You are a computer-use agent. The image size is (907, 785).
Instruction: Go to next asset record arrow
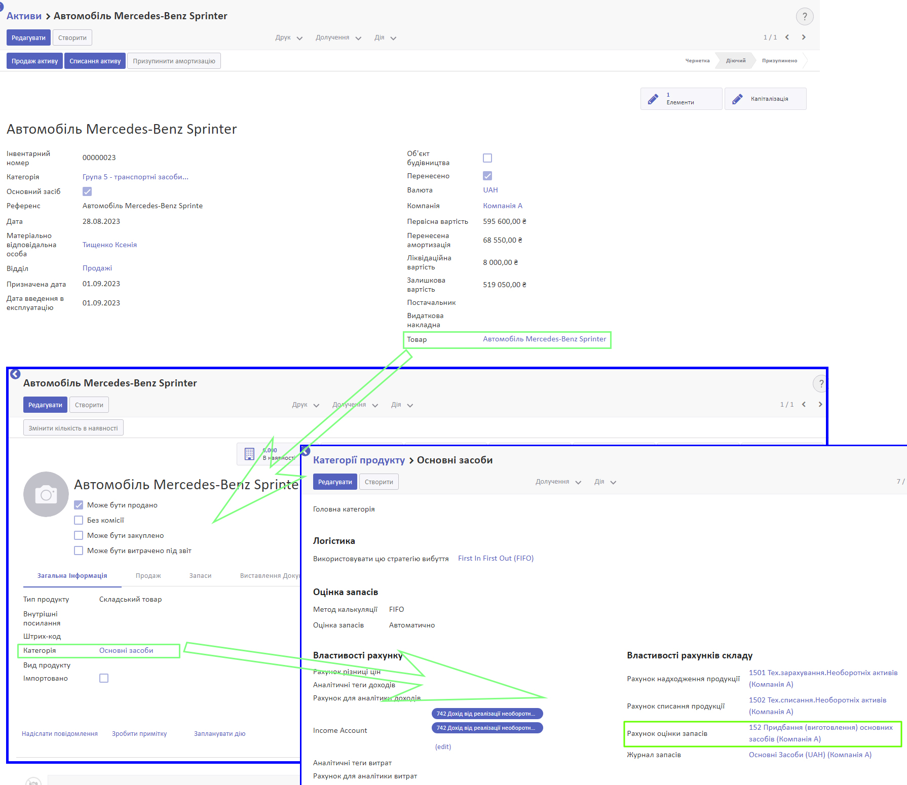(x=804, y=37)
